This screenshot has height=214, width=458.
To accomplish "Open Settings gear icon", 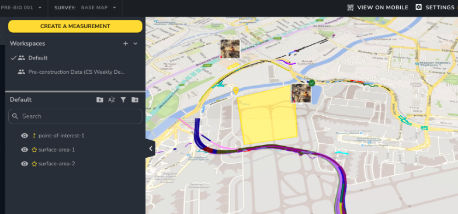I will 418,7.
